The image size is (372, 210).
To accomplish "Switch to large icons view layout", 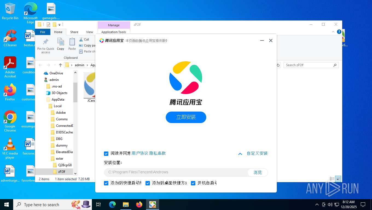I will point(338,179).
